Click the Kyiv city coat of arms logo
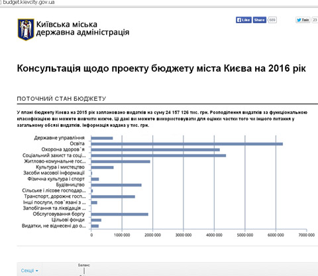Image resolution: width=318 pixels, height=276 pixels. tap(26, 29)
